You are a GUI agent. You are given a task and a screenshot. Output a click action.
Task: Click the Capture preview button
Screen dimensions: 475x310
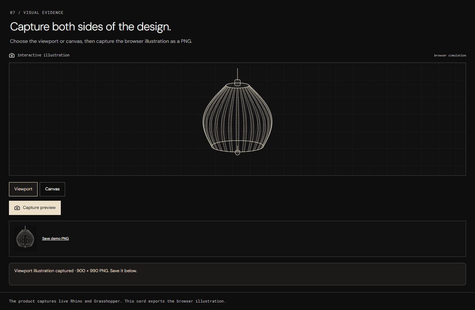pos(35,208)
